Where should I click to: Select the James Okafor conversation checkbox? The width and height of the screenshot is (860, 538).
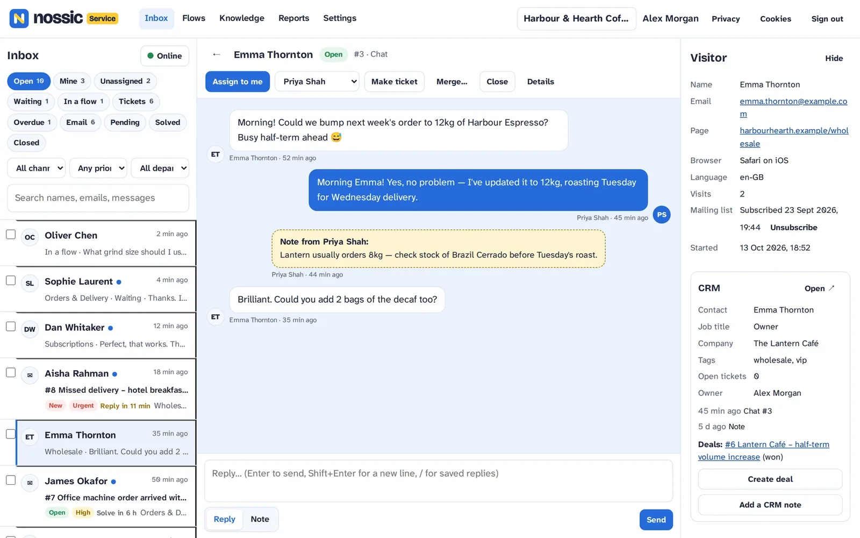[11, 480]
